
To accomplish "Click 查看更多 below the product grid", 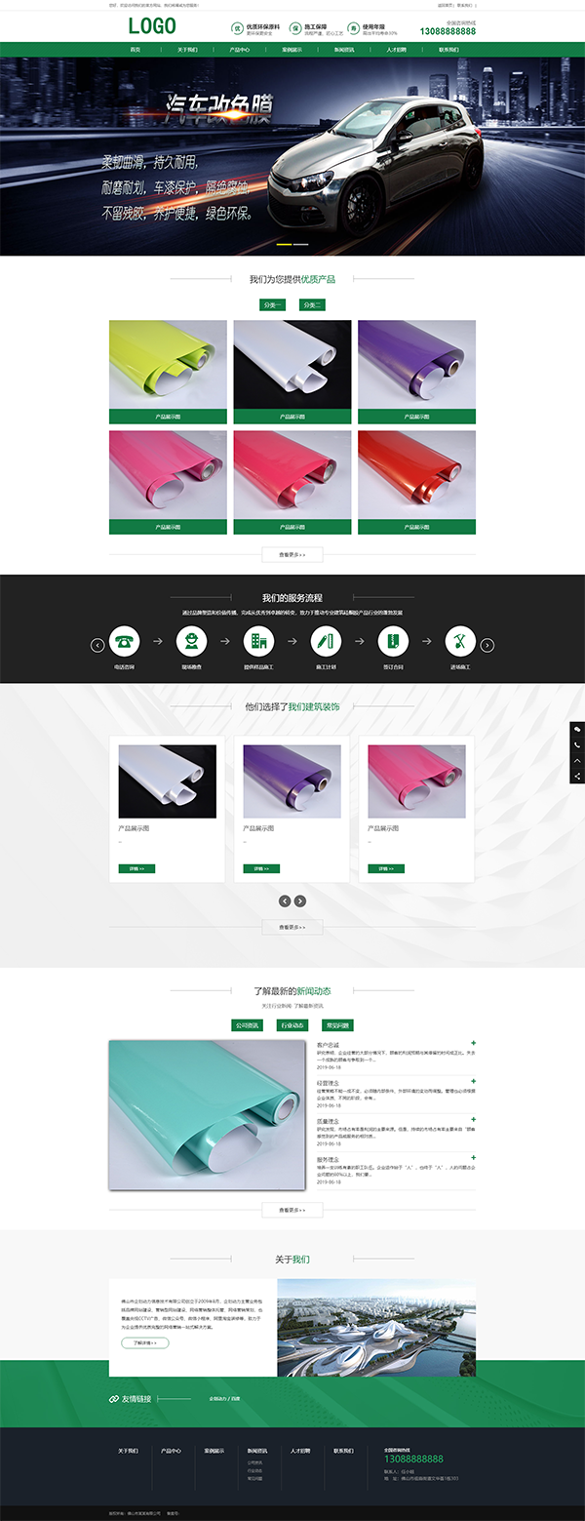I will coord(292,554).
